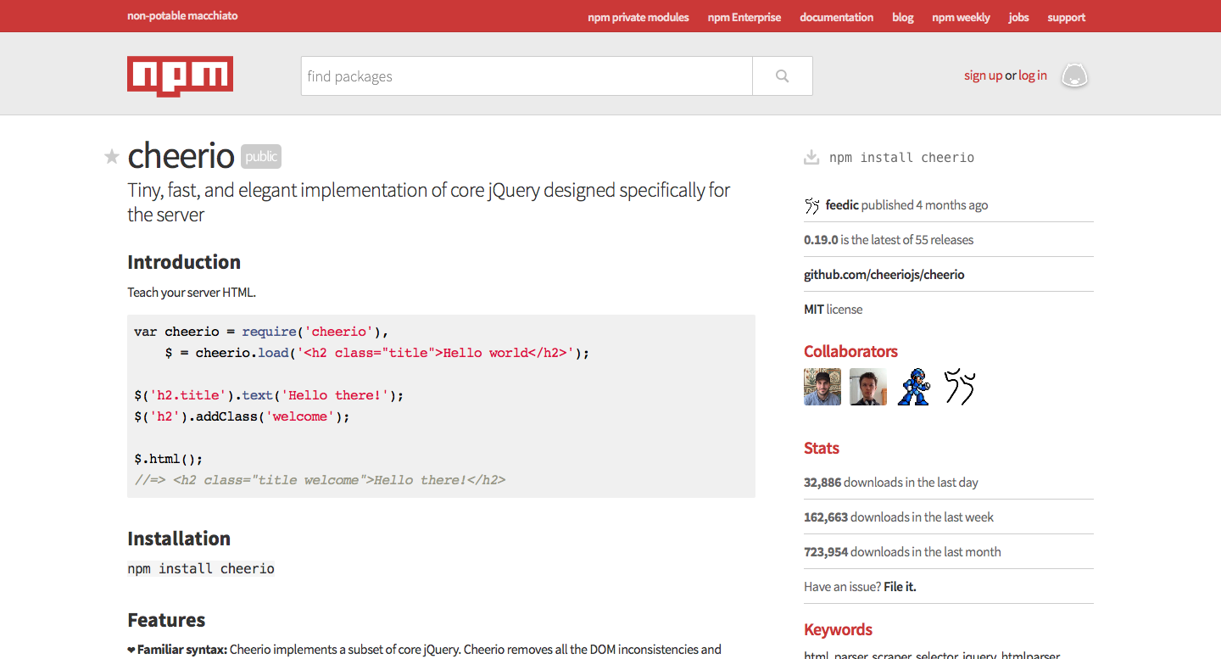This screenshot has height=659, width=1221.
Task: Click feedic username link
Action: (x=842, y=205)
